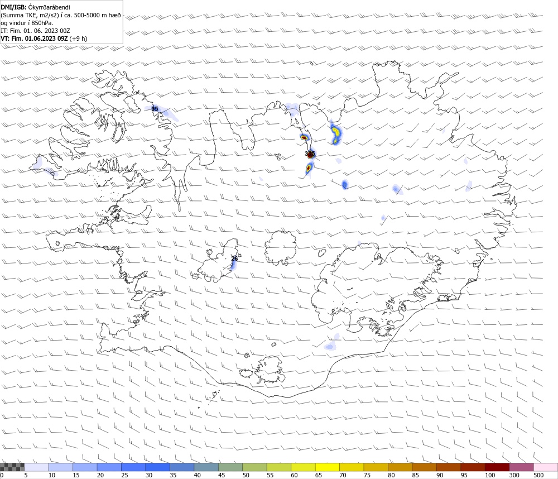Select the grey-blue 40–45 legend swatch
The image size is (558, 479).
206,467
